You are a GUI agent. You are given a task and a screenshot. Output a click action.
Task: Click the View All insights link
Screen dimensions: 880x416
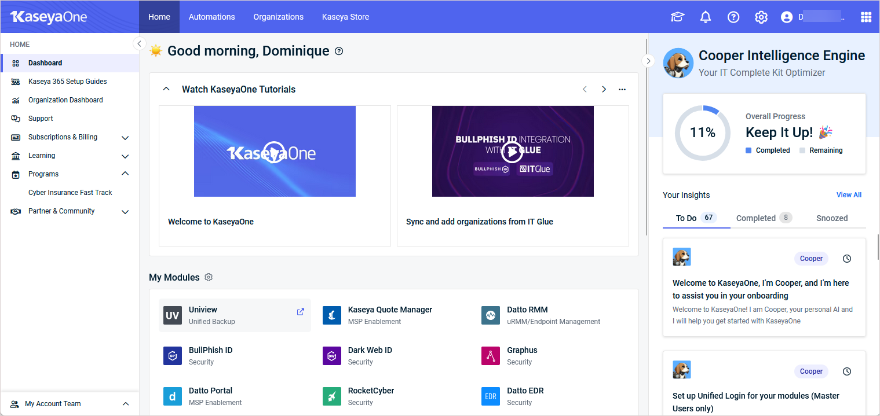click(x=849, y=195)
